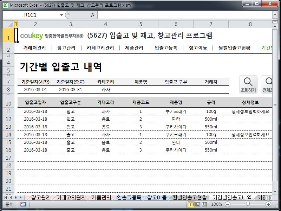This screenshot has height=211, width=281.
Task: Click the macro recording status icon
Action: click(x=23, y=204)
